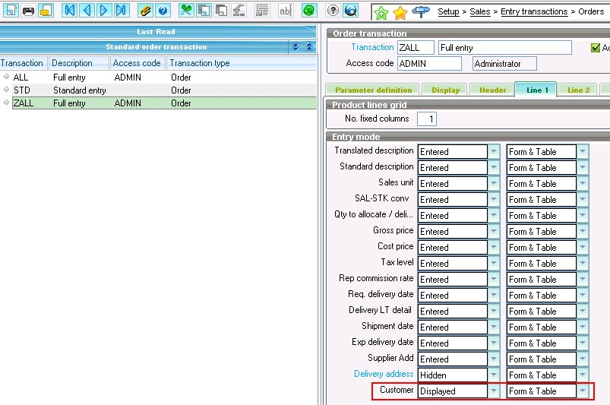Click the Entry transactions breadcrumb link

534,11
